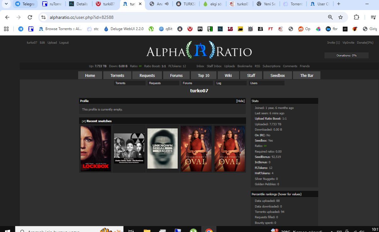Open the FT red bookmark icon

point(270,29)
